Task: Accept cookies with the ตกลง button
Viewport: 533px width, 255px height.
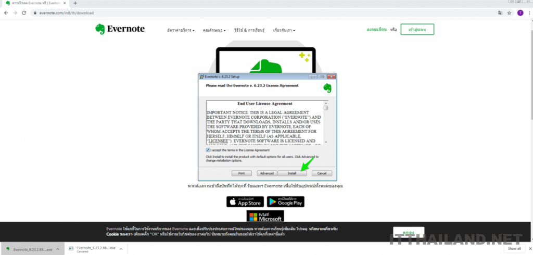Action: tap(409, 233)
